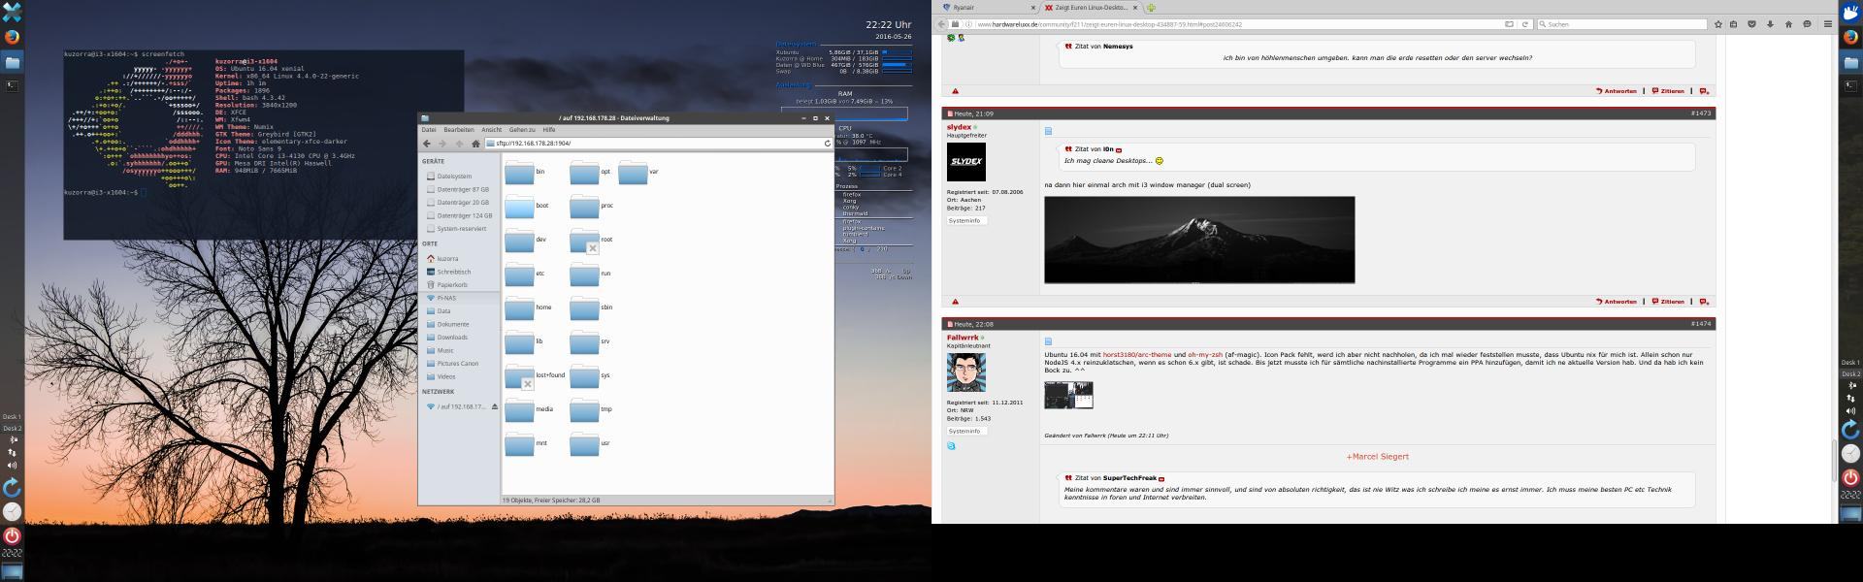
Task: Open the boot folder
Action: coord(520,206)
